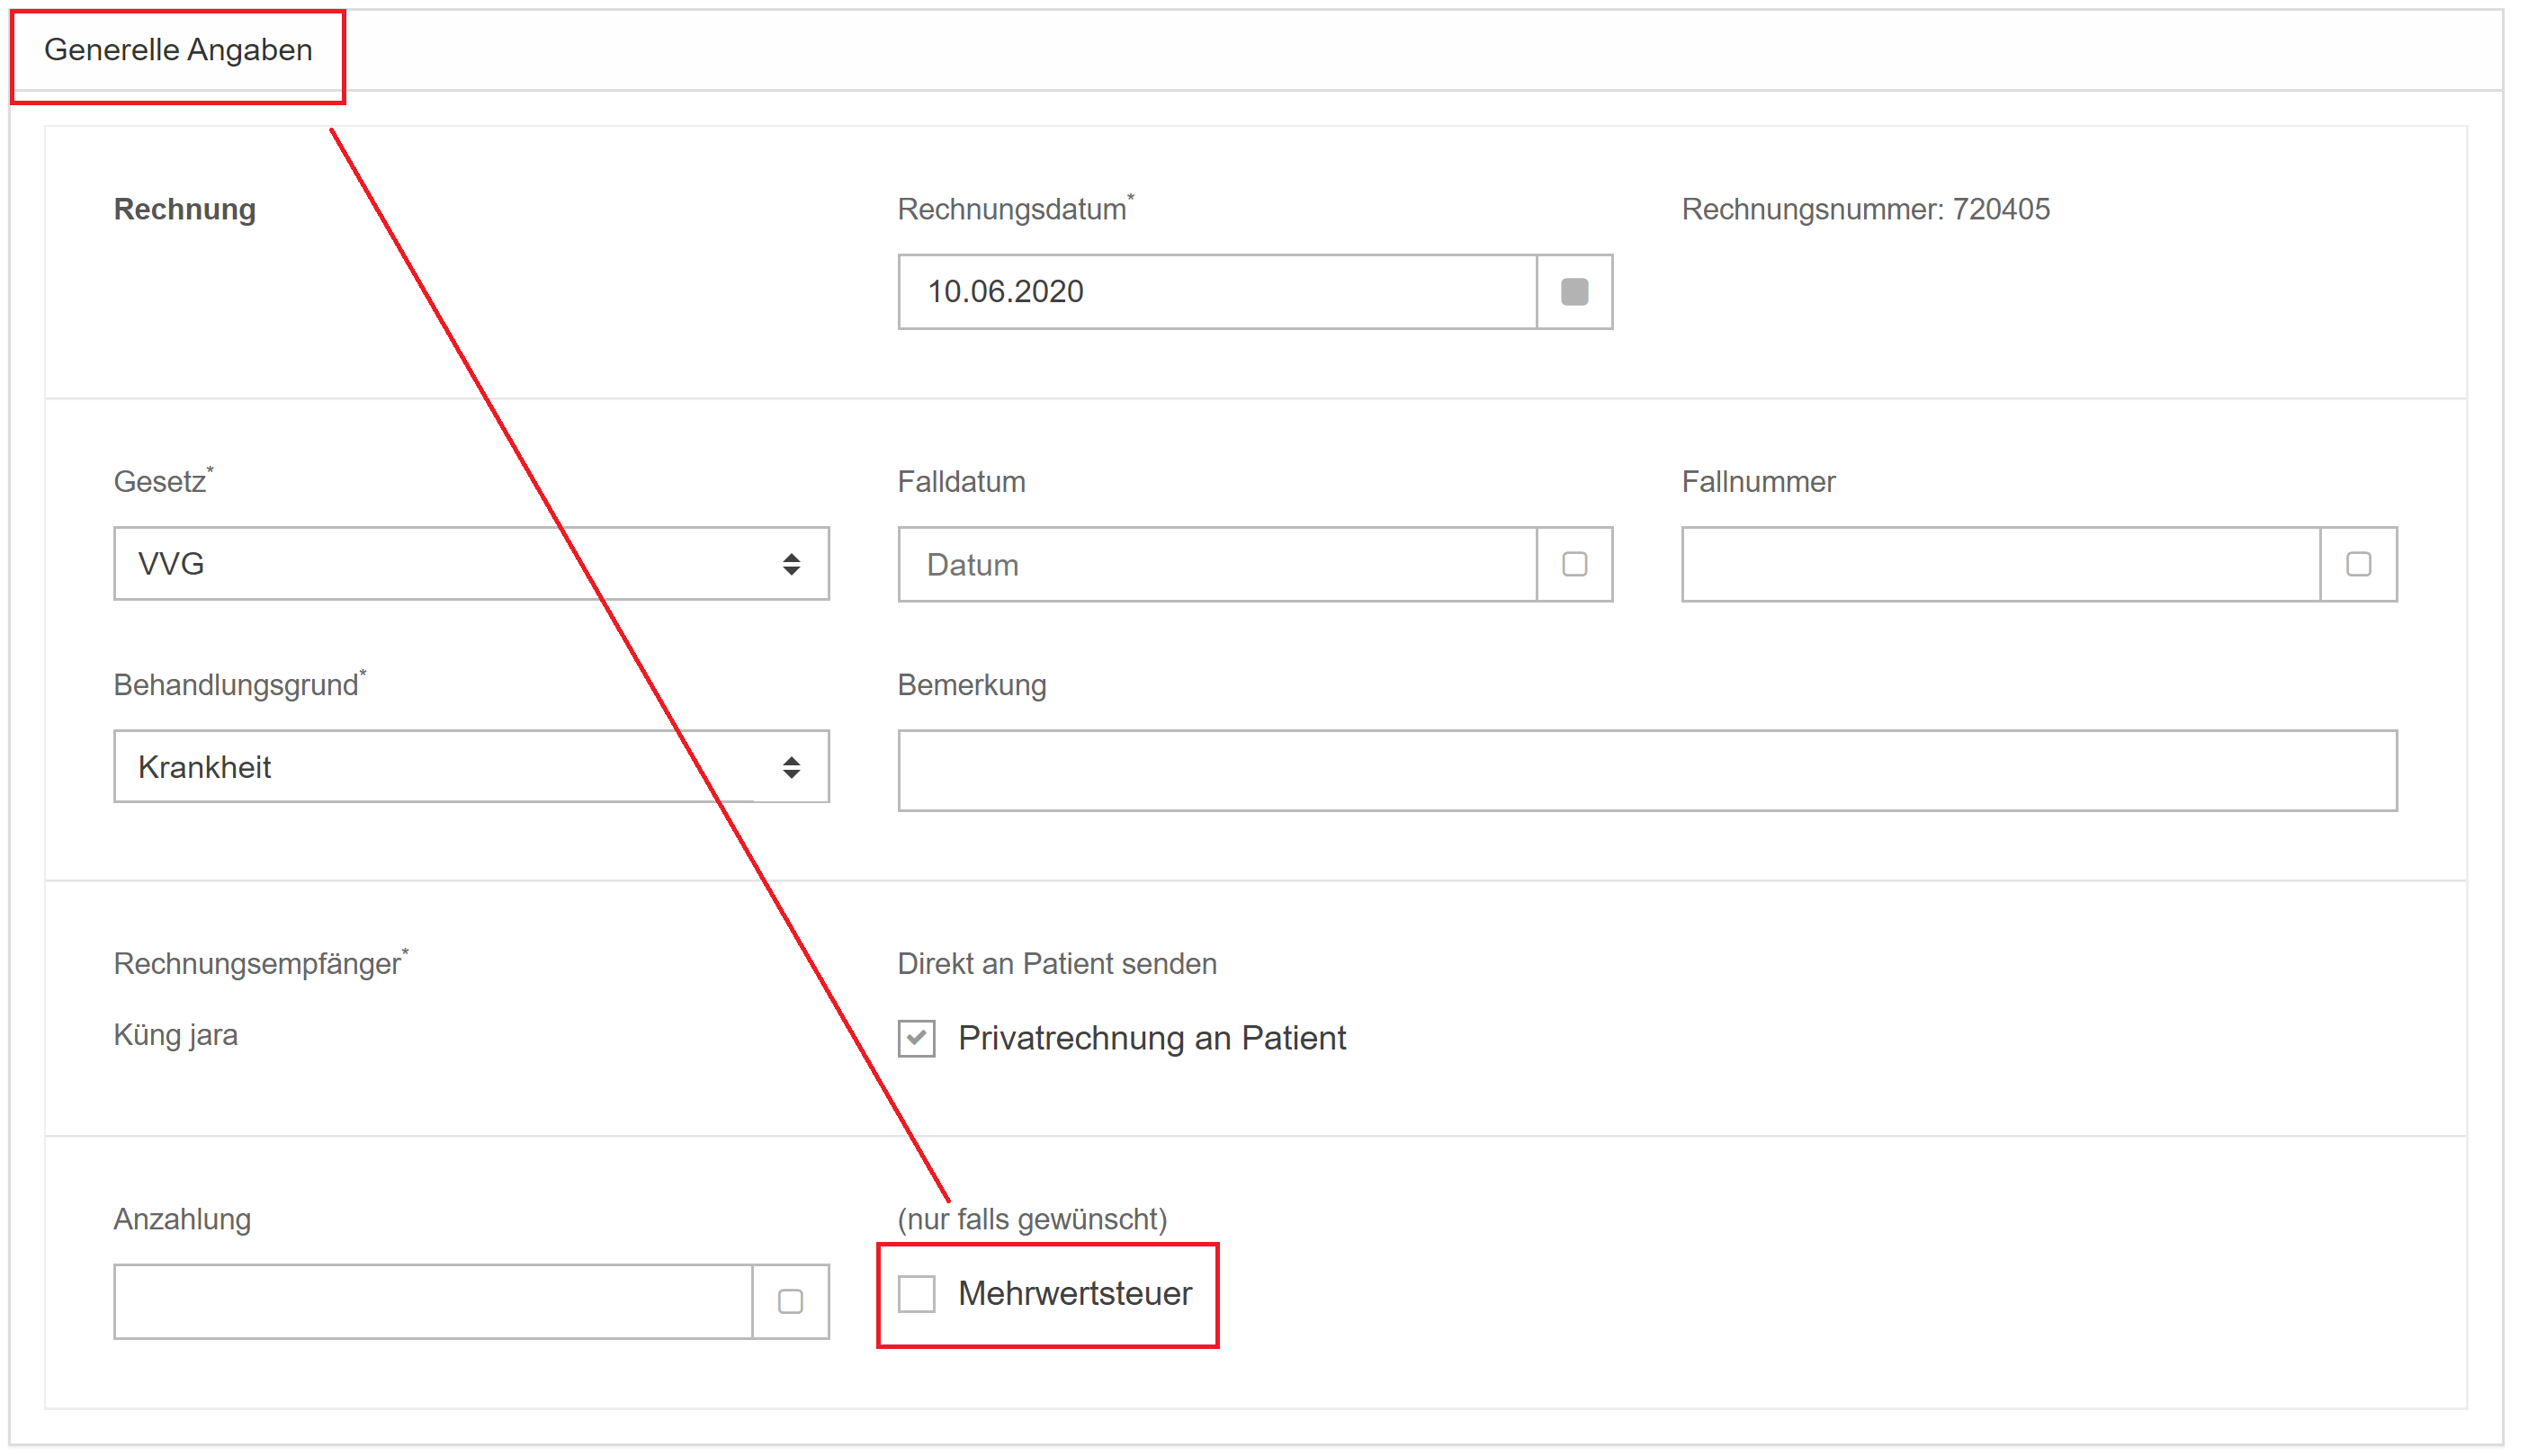Image resolution: width=2528 pixels, height=1456 pixels.
Task: Open the Gesetz dropdown showing VVG
Action: (471, 564)
